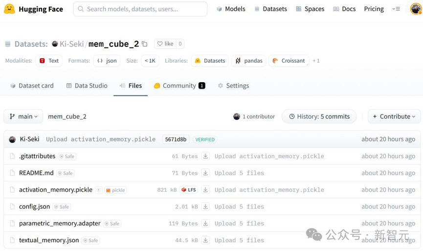
Task: Open the user profile avatar menu
Action: click(416, 9)
